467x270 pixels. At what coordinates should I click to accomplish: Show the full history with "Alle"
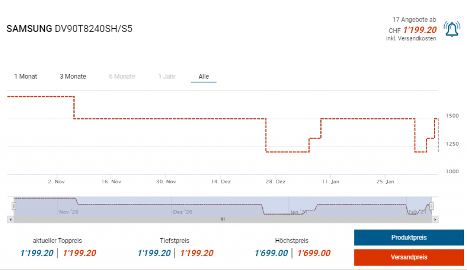coord(203,76)
